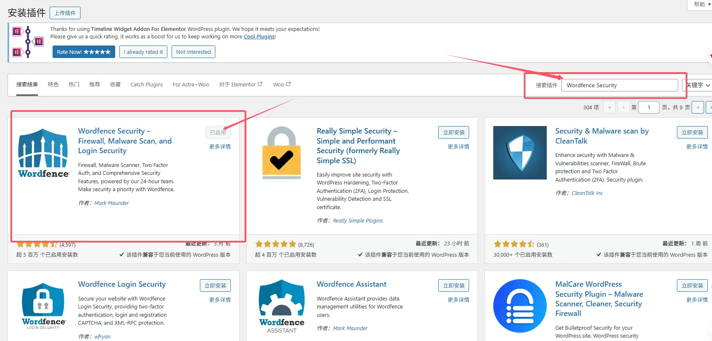Open the Catch Plugins tab
The width and height of the screenshot is (712, 341).
(146, 84)
